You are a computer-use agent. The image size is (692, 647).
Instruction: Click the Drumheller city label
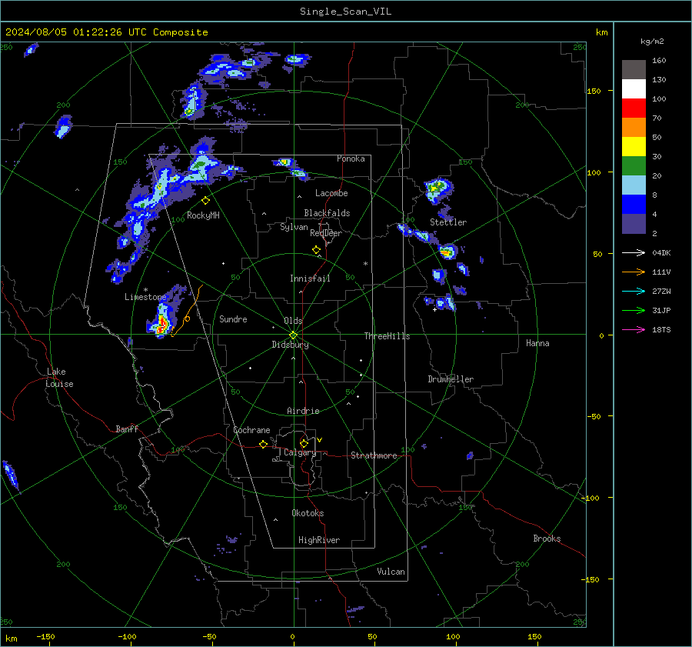tap(451, 379)
